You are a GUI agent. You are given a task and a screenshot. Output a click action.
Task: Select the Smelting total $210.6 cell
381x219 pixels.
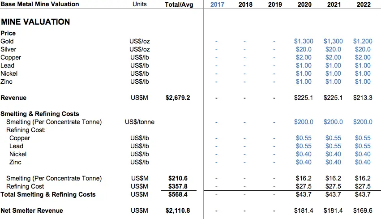[178, 178]
